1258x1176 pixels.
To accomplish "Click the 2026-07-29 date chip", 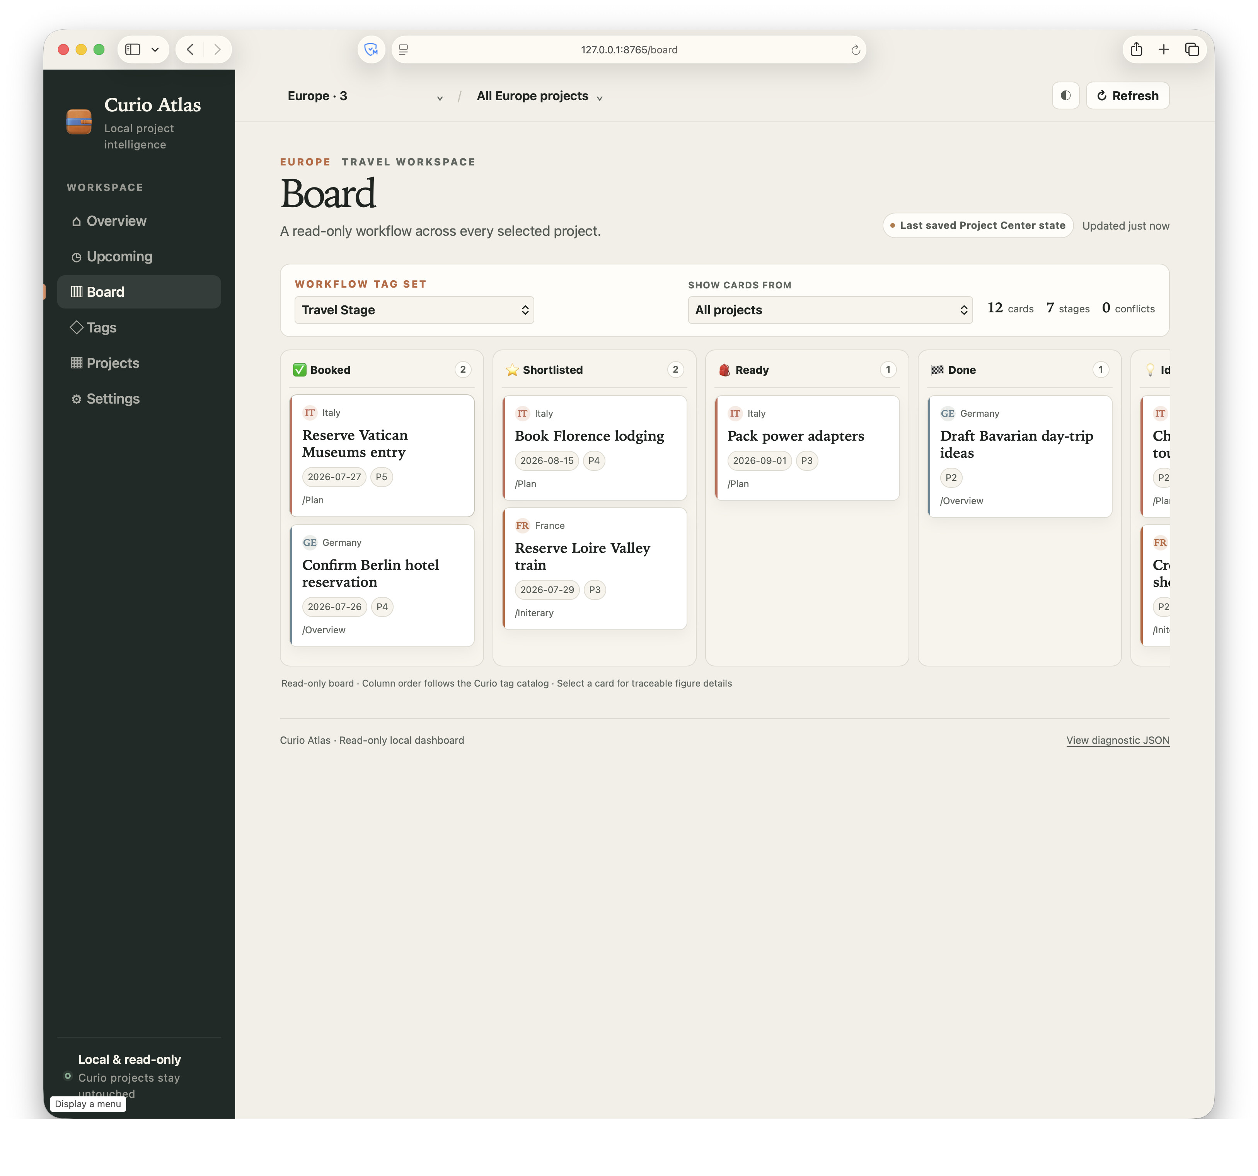I will [x=547, y=590].
